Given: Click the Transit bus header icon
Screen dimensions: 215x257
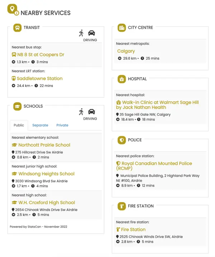Looking at the screenshot, I should pyautogui.click(x=17, y=28).
